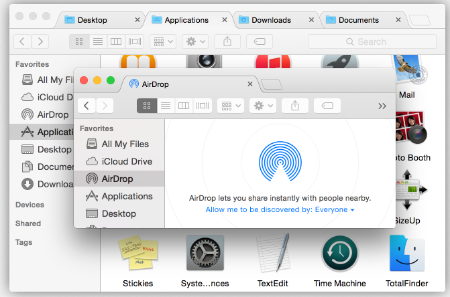Select icon view in Applications window

click(79, 41)
